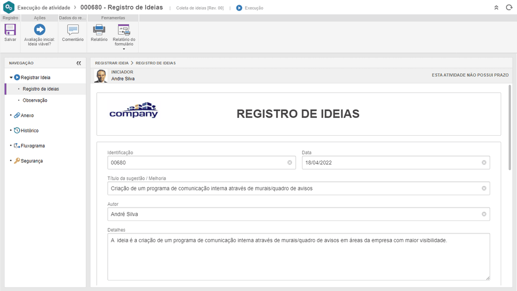Screen dimensions: 517x291
Task: Collapse the header with double up chevron
Action: pyautogui.click(x=496, y=8)
